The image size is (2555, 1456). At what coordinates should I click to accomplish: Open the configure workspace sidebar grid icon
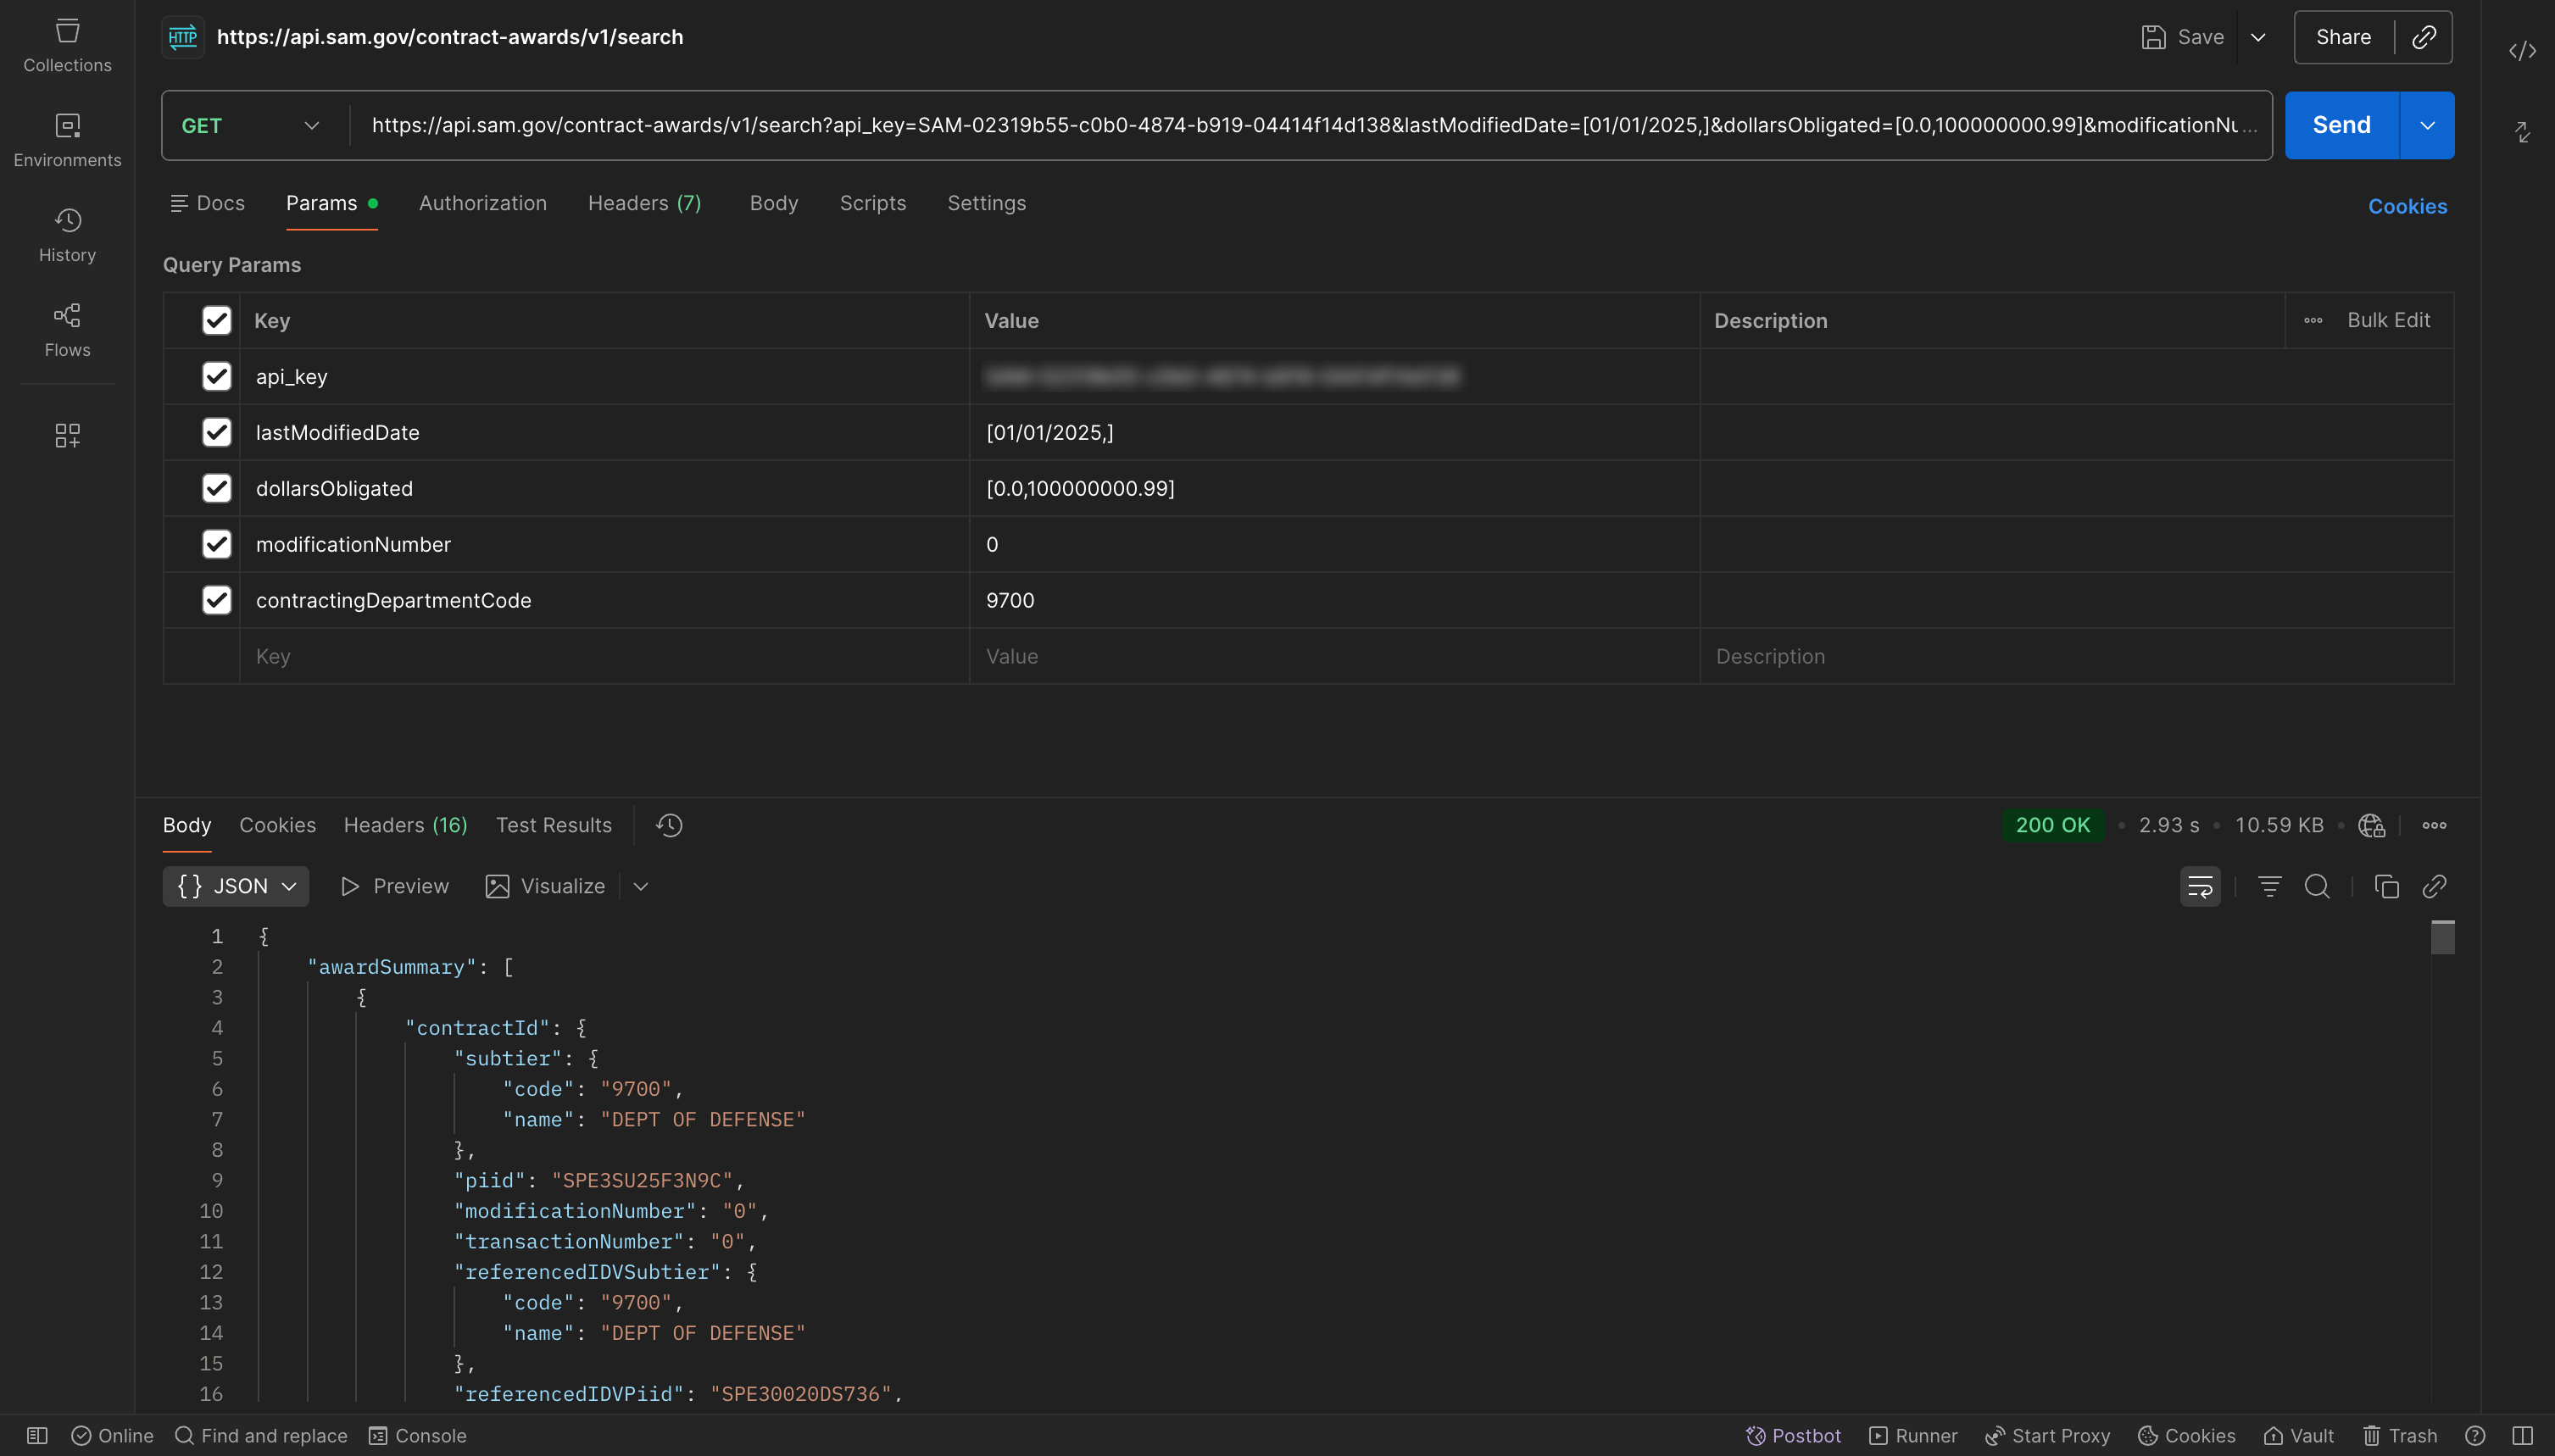(67, 435)
